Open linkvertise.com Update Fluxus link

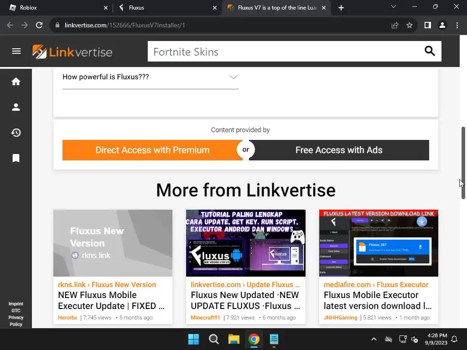[245, 284]
